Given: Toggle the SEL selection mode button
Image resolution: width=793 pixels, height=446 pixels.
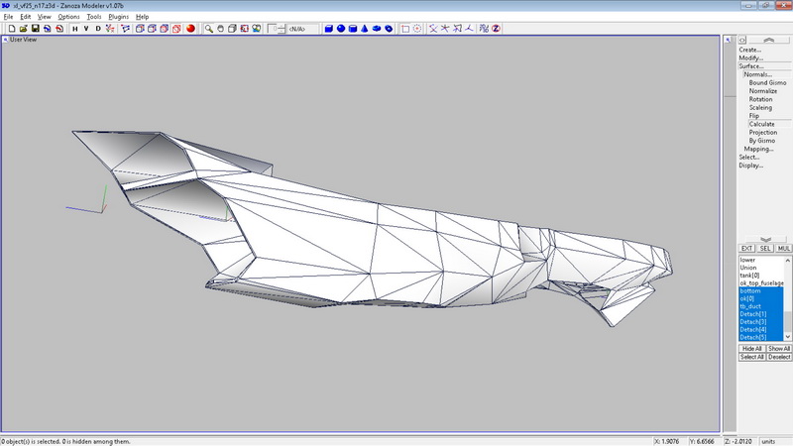Looking at the screenshot, I should click(765, 248).
